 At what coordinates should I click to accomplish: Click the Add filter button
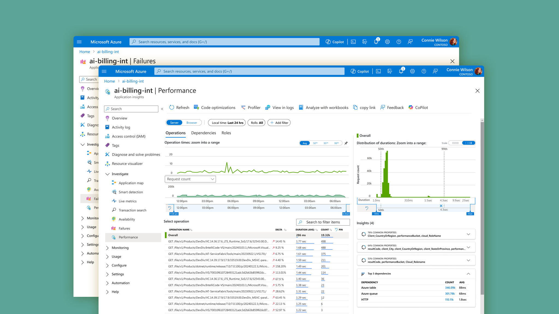279,123
